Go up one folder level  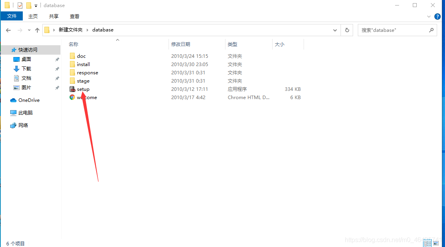point(37,30)
